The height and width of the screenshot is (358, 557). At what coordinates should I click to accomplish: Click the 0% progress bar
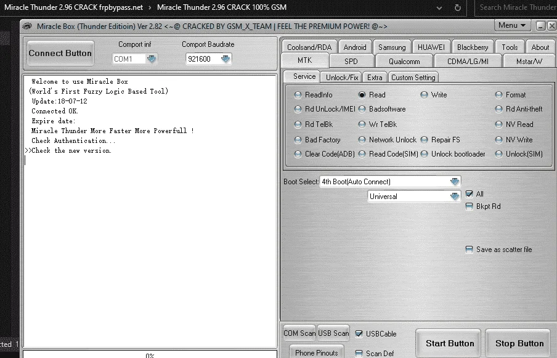tap(150, 354)
